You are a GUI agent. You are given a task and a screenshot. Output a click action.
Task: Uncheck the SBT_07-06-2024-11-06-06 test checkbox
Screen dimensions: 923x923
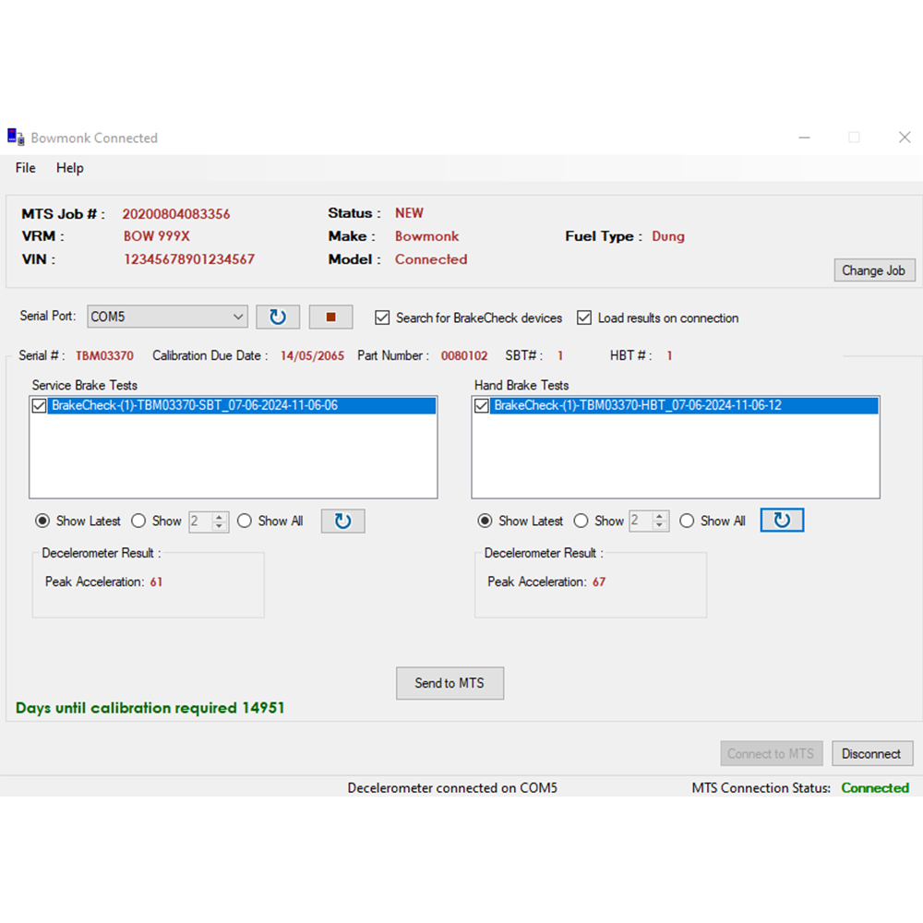click(x=40, y=405)
